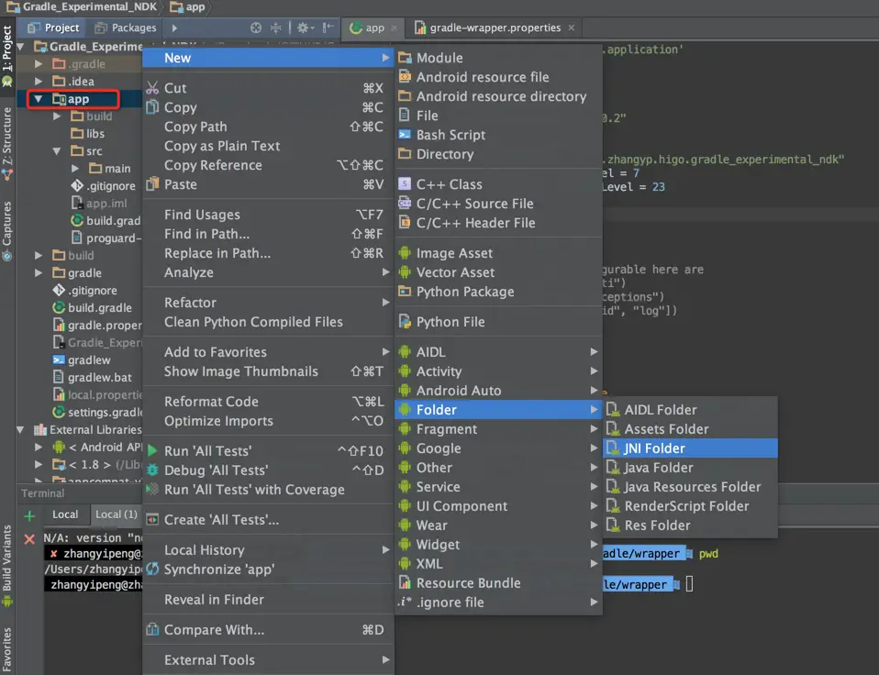This screenshot has width=879, height=675.
Task: Select settings.gradle in the project tree
Action: click(97, 413)
